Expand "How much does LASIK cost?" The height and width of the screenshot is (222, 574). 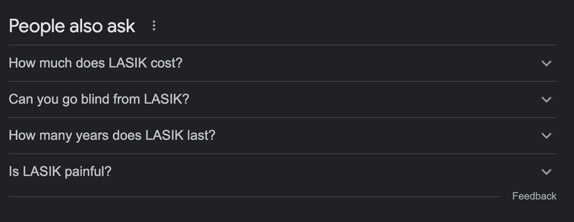282,63
